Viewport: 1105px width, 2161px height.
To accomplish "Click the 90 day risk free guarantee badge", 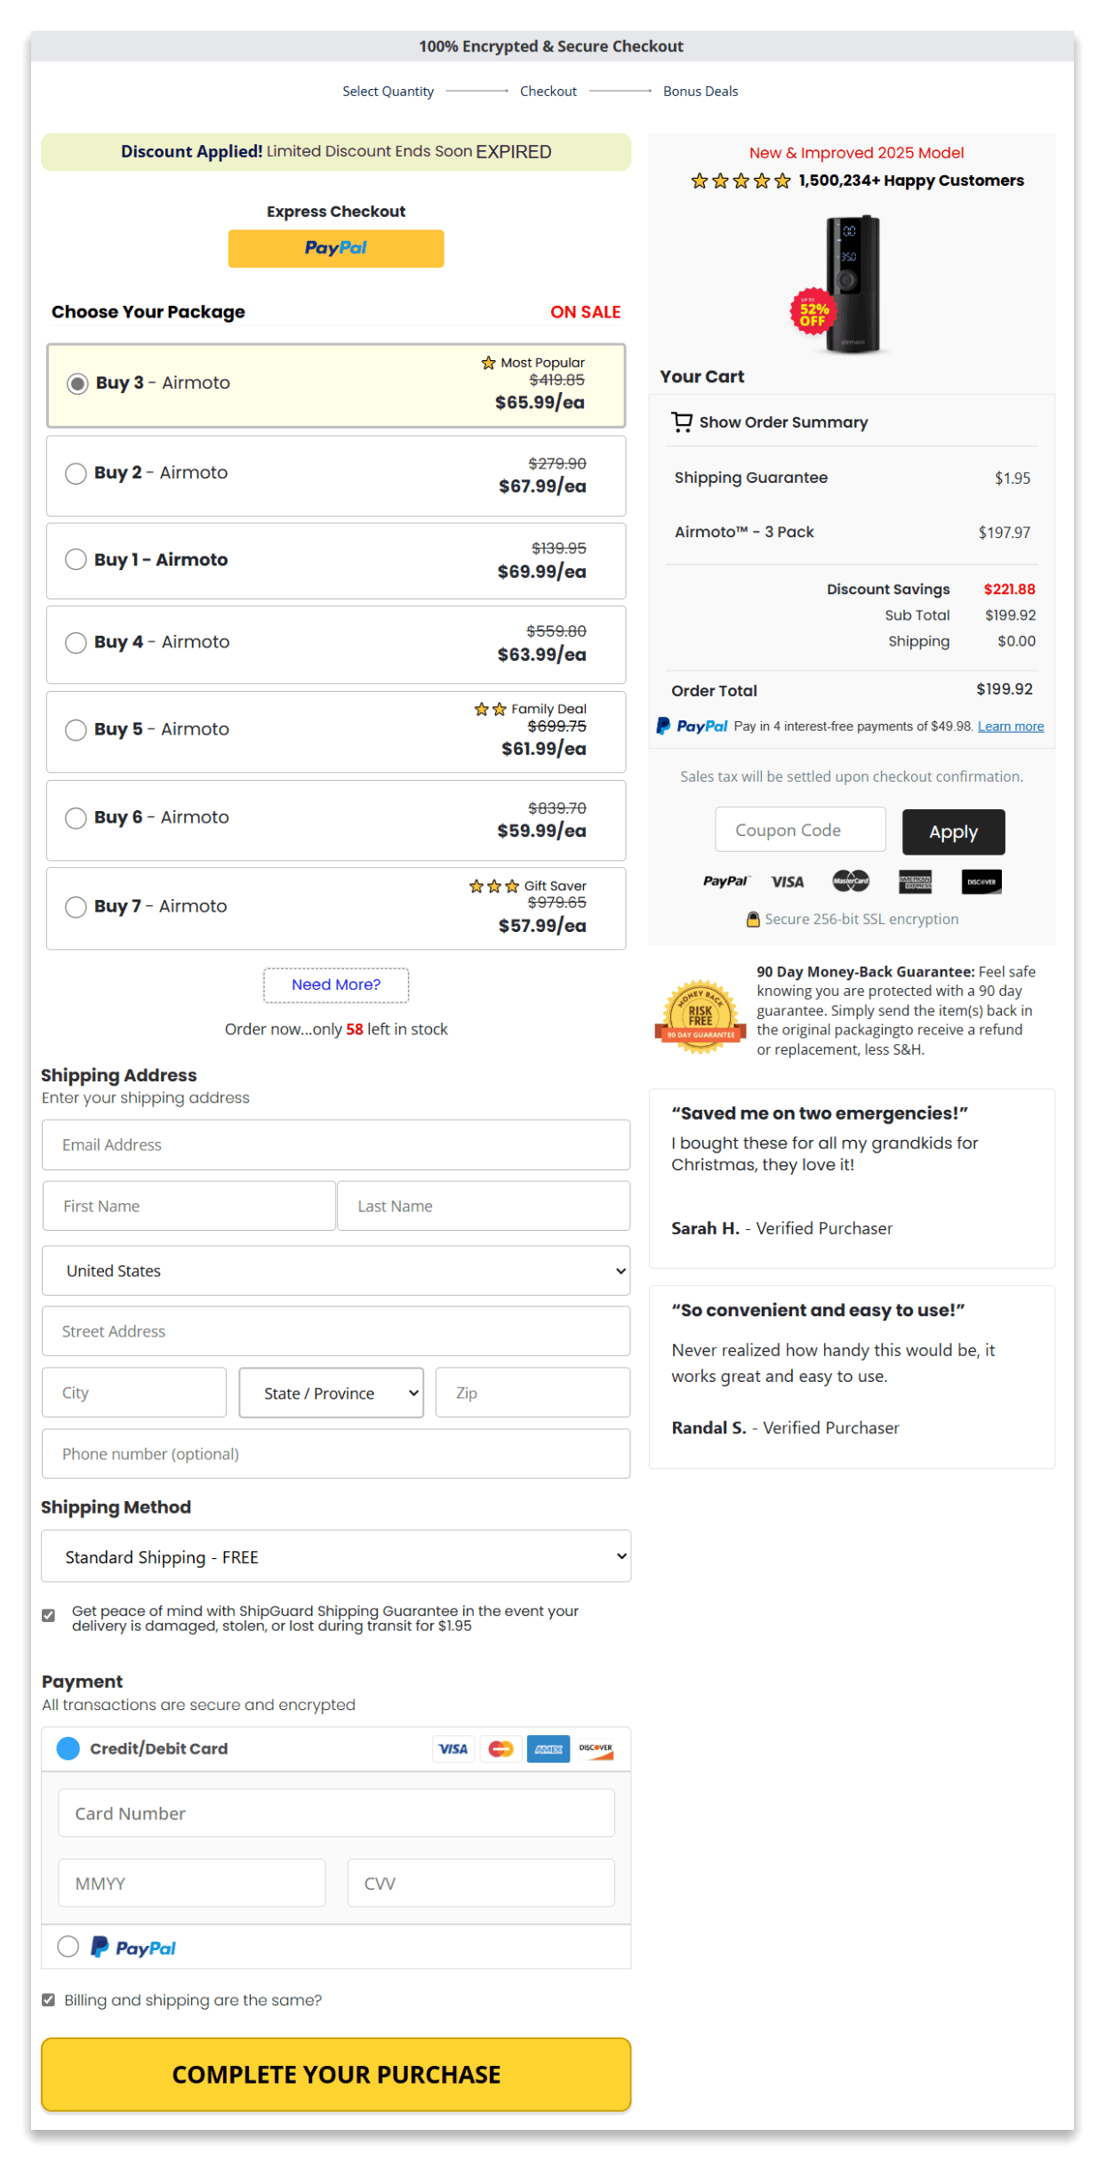I will 701,1016.
